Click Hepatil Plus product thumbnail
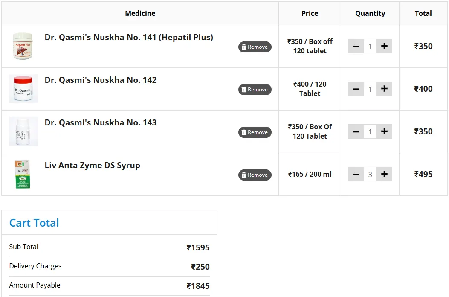 tap(23, 46)
